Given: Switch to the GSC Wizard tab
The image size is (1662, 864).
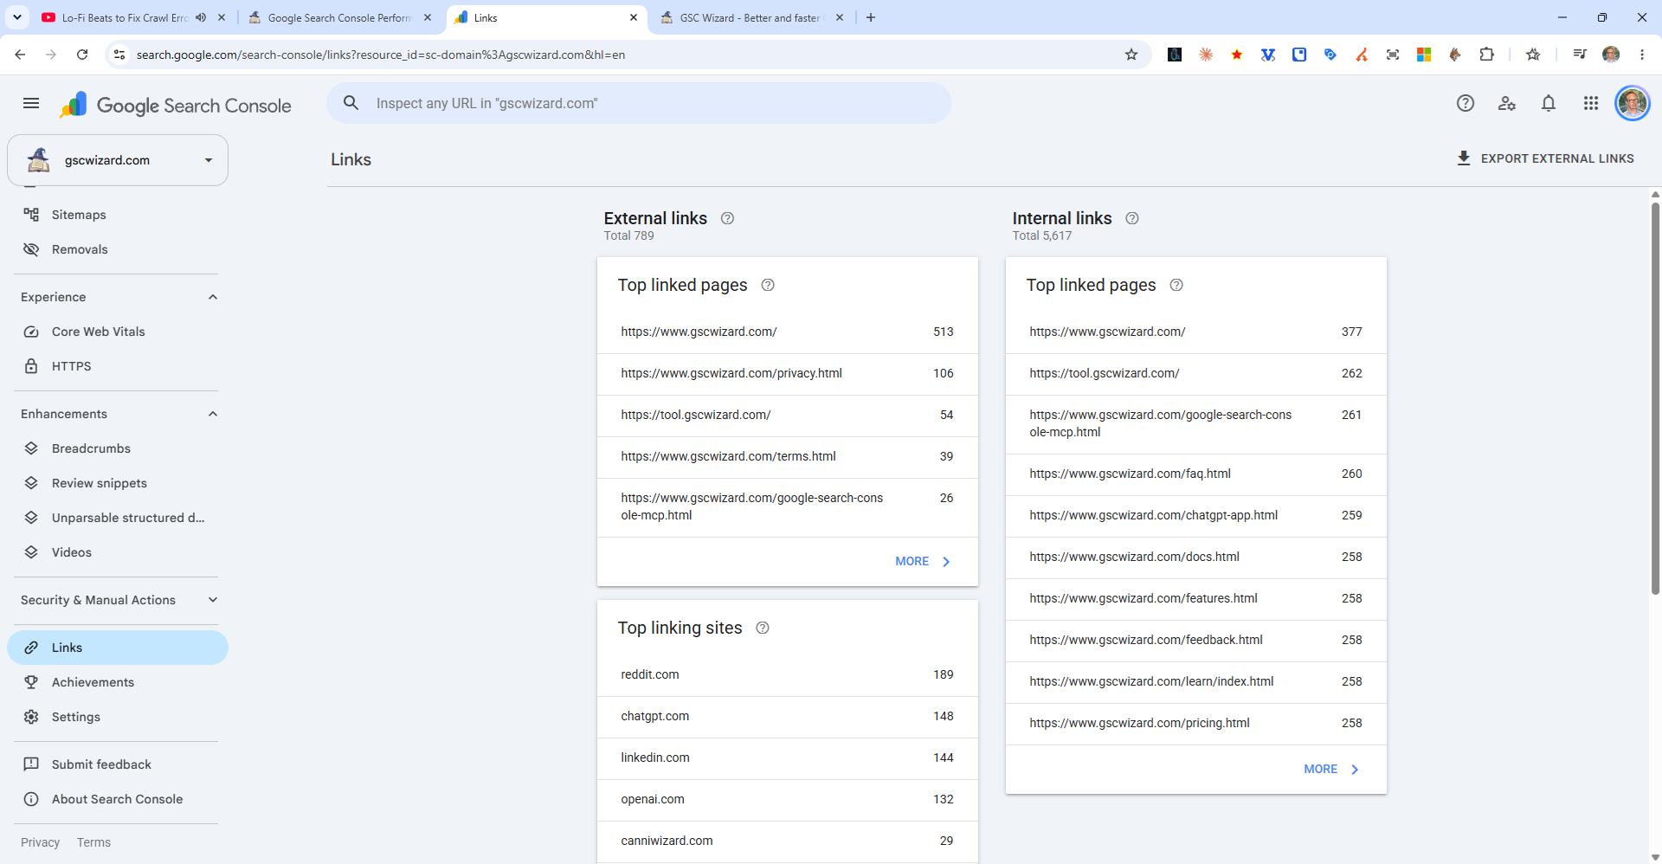Looking at the screenshot, I should pyautogui.click(x=751, y=17).
